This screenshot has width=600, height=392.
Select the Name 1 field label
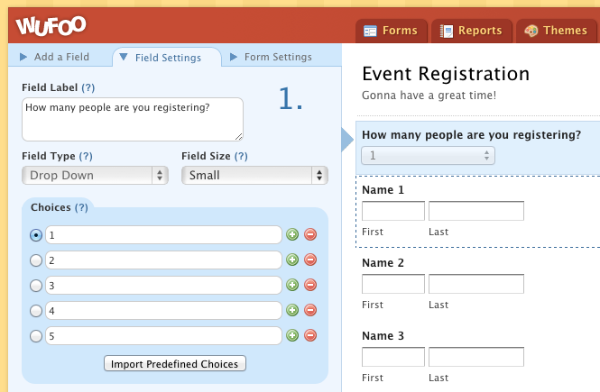tap(383, 190)
